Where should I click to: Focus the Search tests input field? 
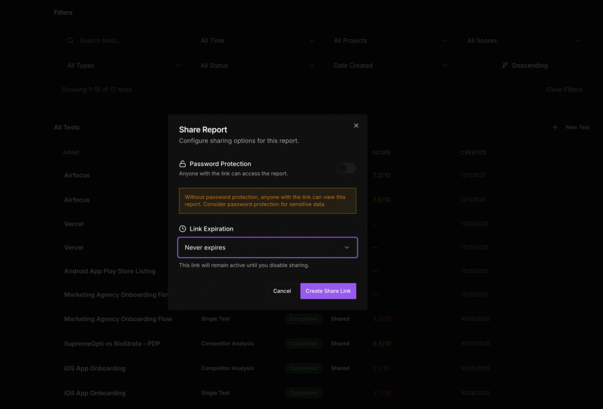point(130,41)
